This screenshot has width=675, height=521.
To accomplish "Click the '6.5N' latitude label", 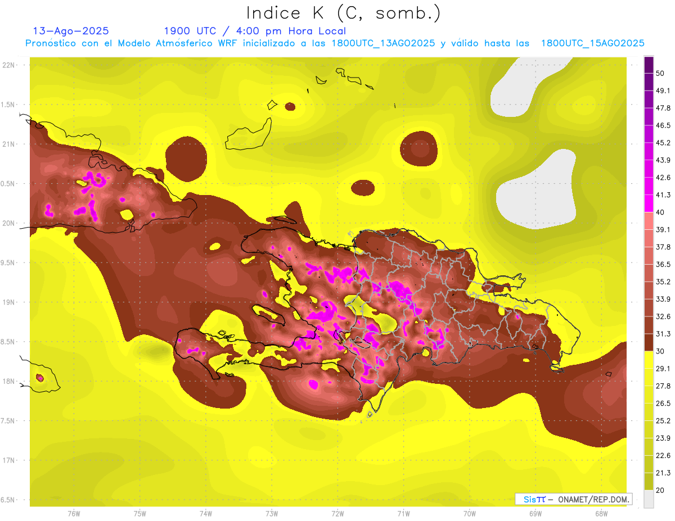I will click(7, 500).
